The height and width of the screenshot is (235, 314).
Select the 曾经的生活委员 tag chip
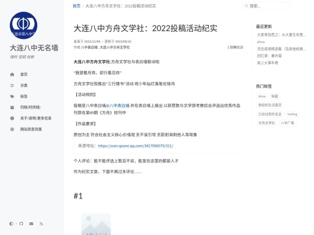pyautogui.click(x=270, y=105)
